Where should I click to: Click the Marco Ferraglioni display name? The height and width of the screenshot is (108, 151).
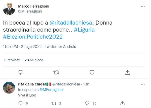(34, 6)
